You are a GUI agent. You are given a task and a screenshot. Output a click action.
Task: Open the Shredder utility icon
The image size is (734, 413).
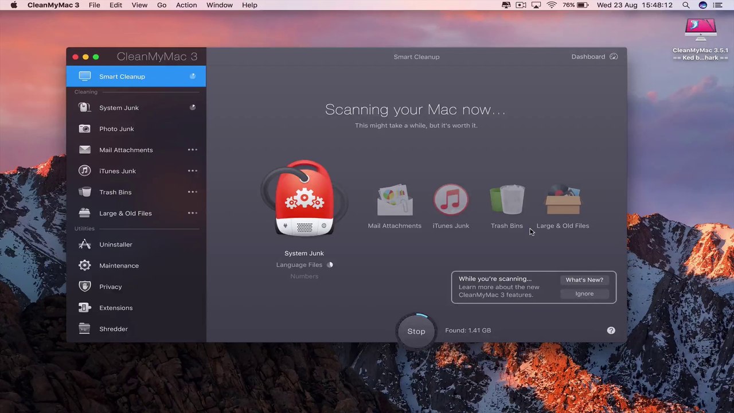click(85, 329)
